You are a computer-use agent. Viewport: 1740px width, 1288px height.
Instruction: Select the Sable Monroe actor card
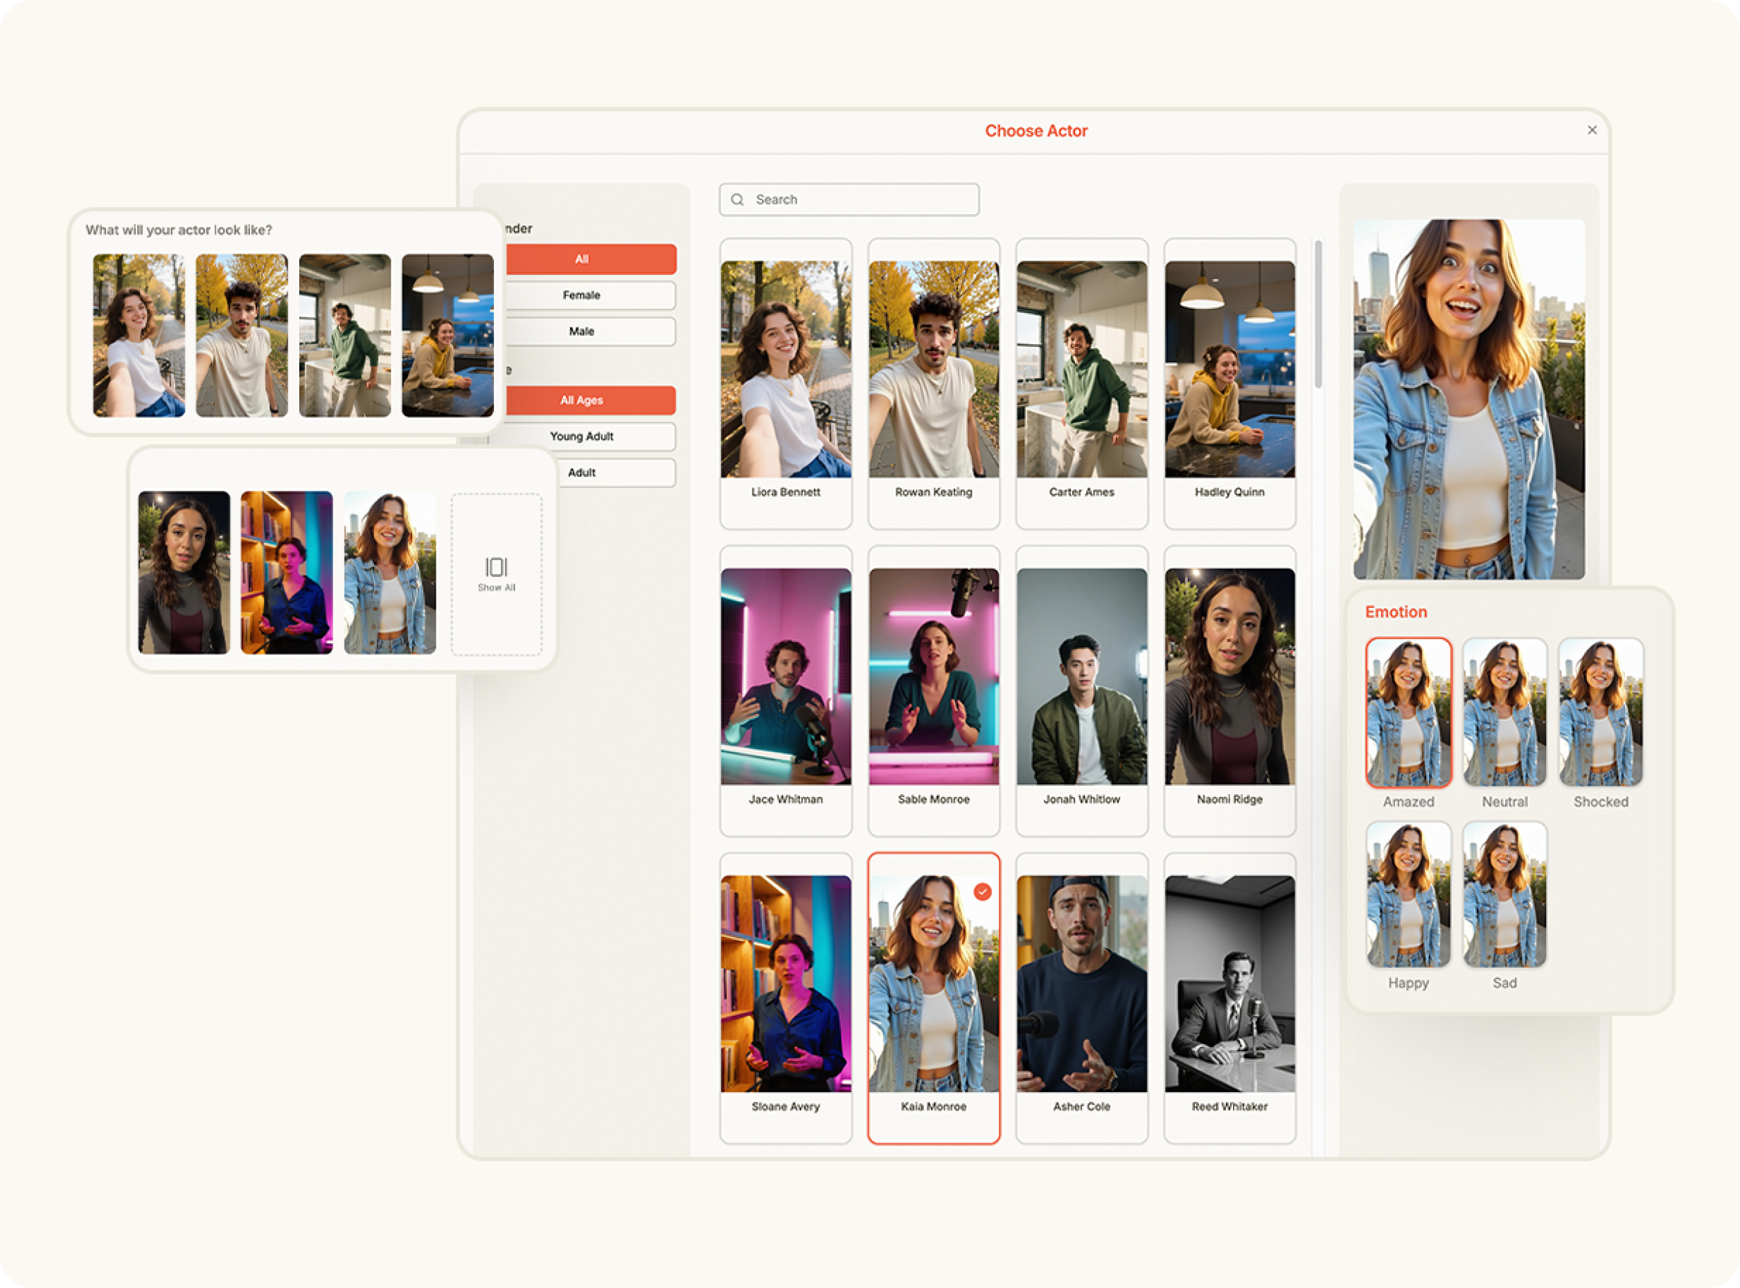(x=934, y=690)
